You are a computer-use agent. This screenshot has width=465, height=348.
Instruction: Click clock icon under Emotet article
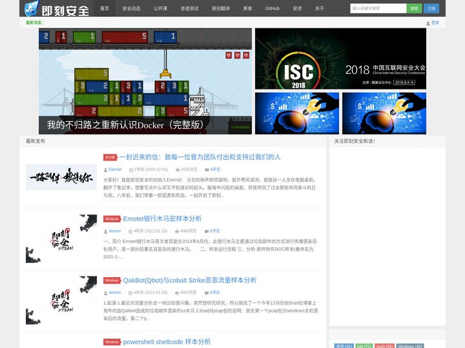tap(130, 231)
